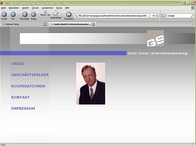Open the GESCHÄFTSFELDER link
This screenshot has width=196, height=146.
(x=30, y=75)
